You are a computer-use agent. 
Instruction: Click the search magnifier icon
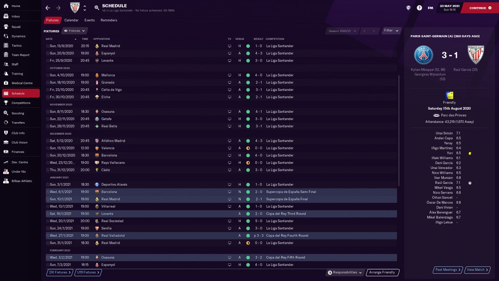[97, 8]
